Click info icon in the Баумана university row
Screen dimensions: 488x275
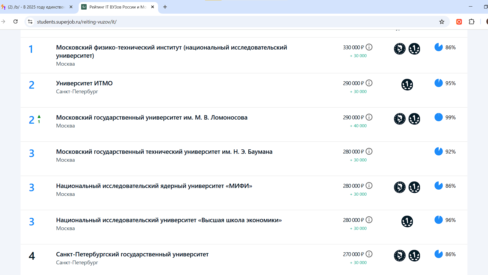click(369, 151)
